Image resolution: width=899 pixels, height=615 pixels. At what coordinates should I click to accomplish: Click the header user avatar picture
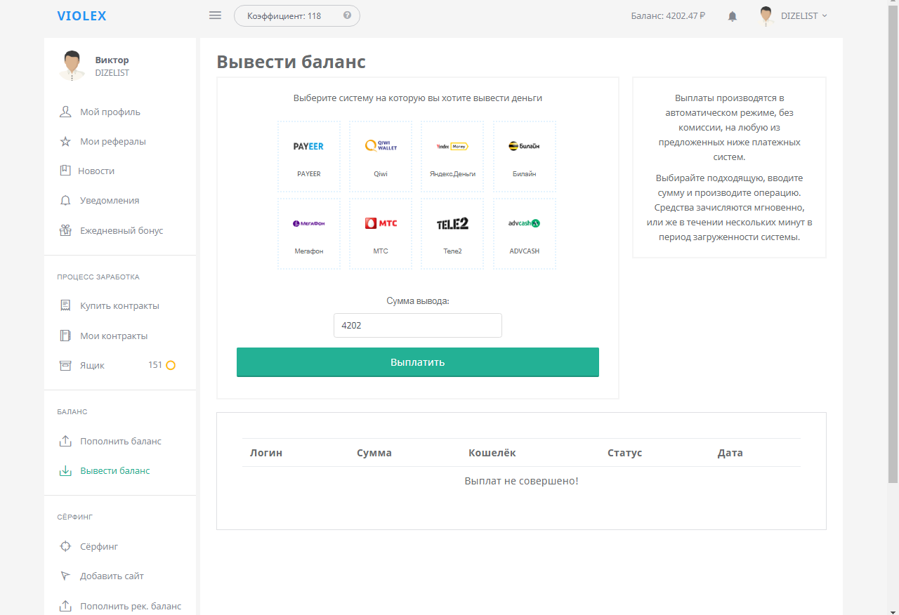pyautogui.click(x=766, y=16)
